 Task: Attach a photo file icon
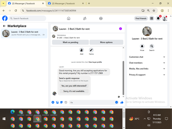tap(57, 102)
